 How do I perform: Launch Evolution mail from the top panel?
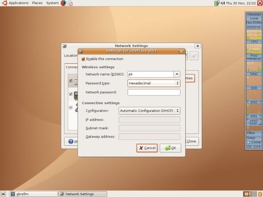(70, 3)
